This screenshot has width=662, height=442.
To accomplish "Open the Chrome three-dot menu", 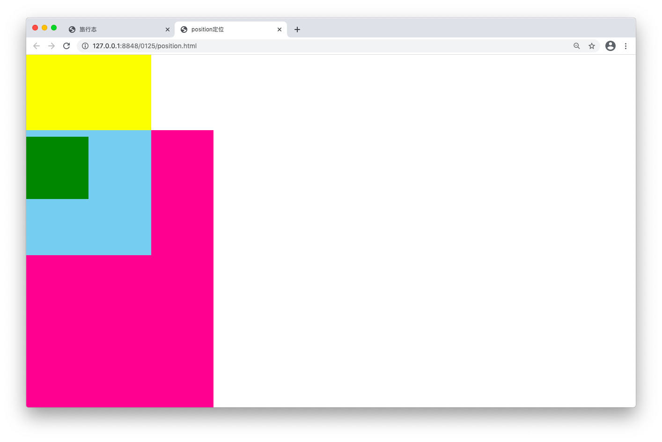I will (x=625, y=46).
